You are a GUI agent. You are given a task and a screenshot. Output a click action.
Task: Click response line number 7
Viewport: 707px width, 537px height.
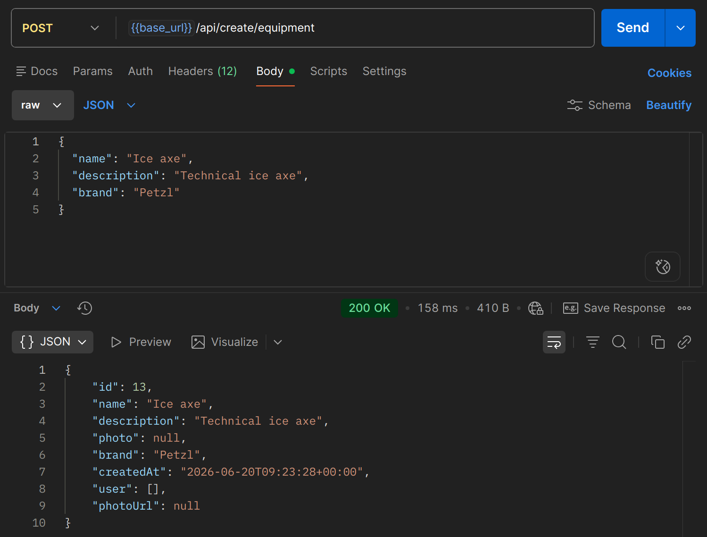tap(42, 472)
